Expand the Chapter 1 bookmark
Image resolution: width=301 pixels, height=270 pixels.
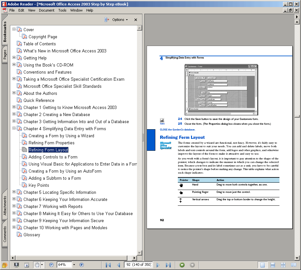(x=14, y=107)
